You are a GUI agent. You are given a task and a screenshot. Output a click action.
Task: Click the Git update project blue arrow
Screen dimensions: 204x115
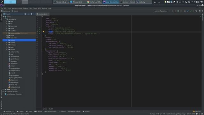(x=188, y=11)
